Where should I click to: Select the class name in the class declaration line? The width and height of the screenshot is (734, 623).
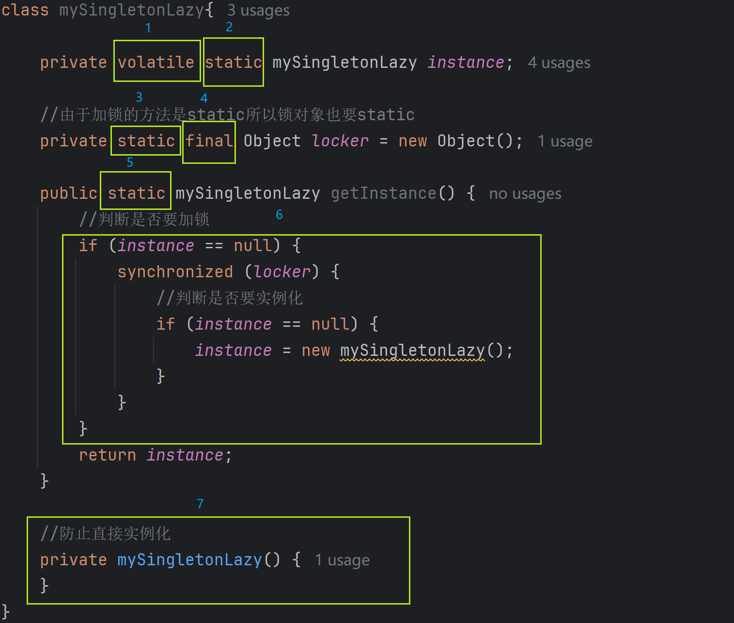click(131, 10)
